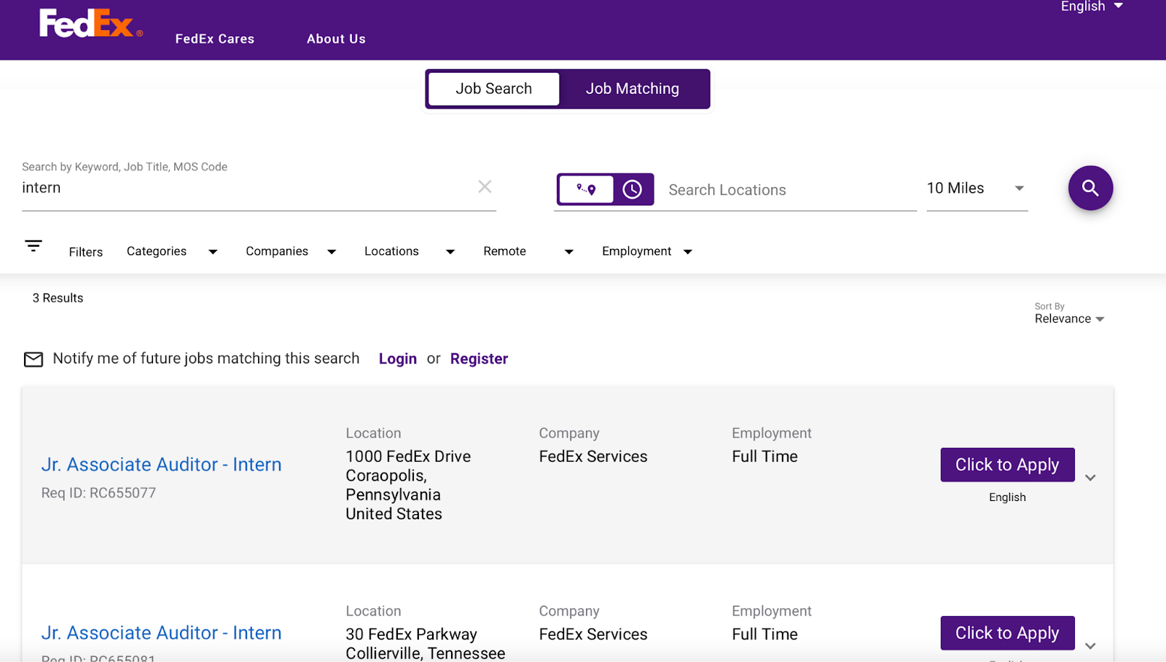1166x662 pixels.
Task: Click the FedEx logo
Action: click(90, 23)
